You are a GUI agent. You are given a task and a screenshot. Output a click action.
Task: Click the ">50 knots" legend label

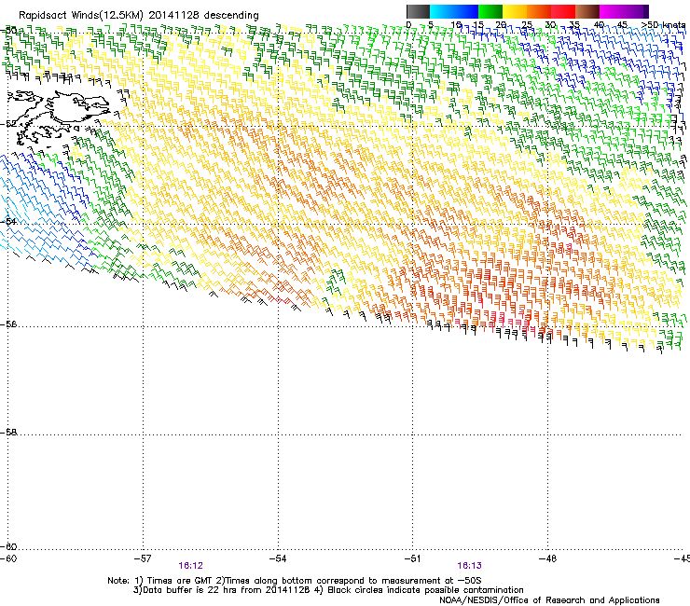pyautogui.click(x=664, y=25)
